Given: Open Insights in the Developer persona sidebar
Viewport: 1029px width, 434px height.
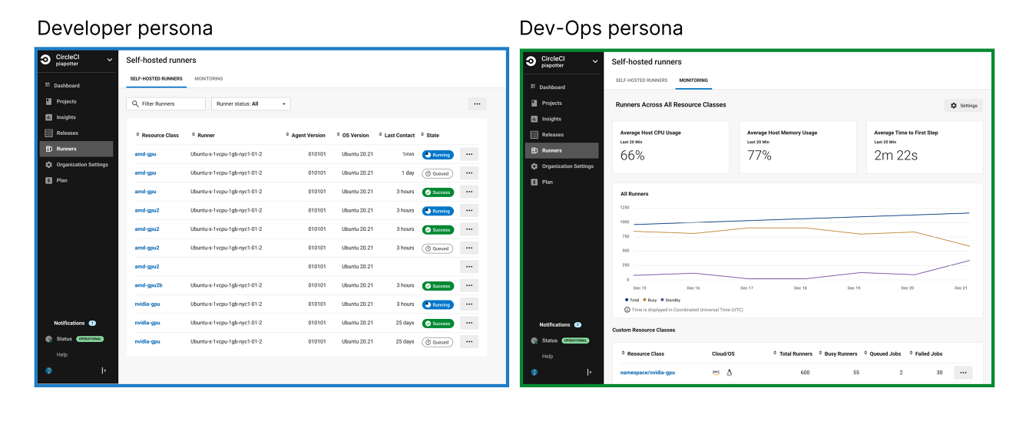Looking at the screenshot, I should coord(66,117).
